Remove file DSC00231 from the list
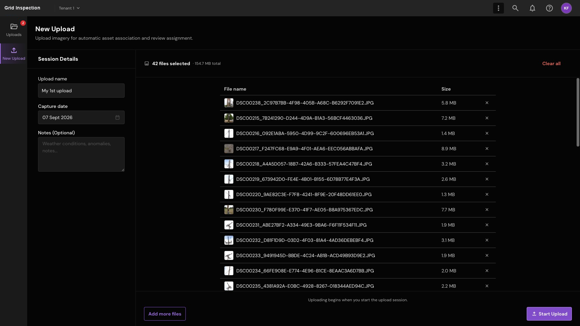Viewport: 580px width, 326px height. (x=487, y=225)
